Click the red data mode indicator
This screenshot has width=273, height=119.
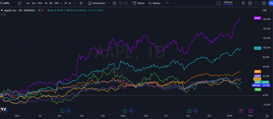pyautogui.click(x=43, y=10)
